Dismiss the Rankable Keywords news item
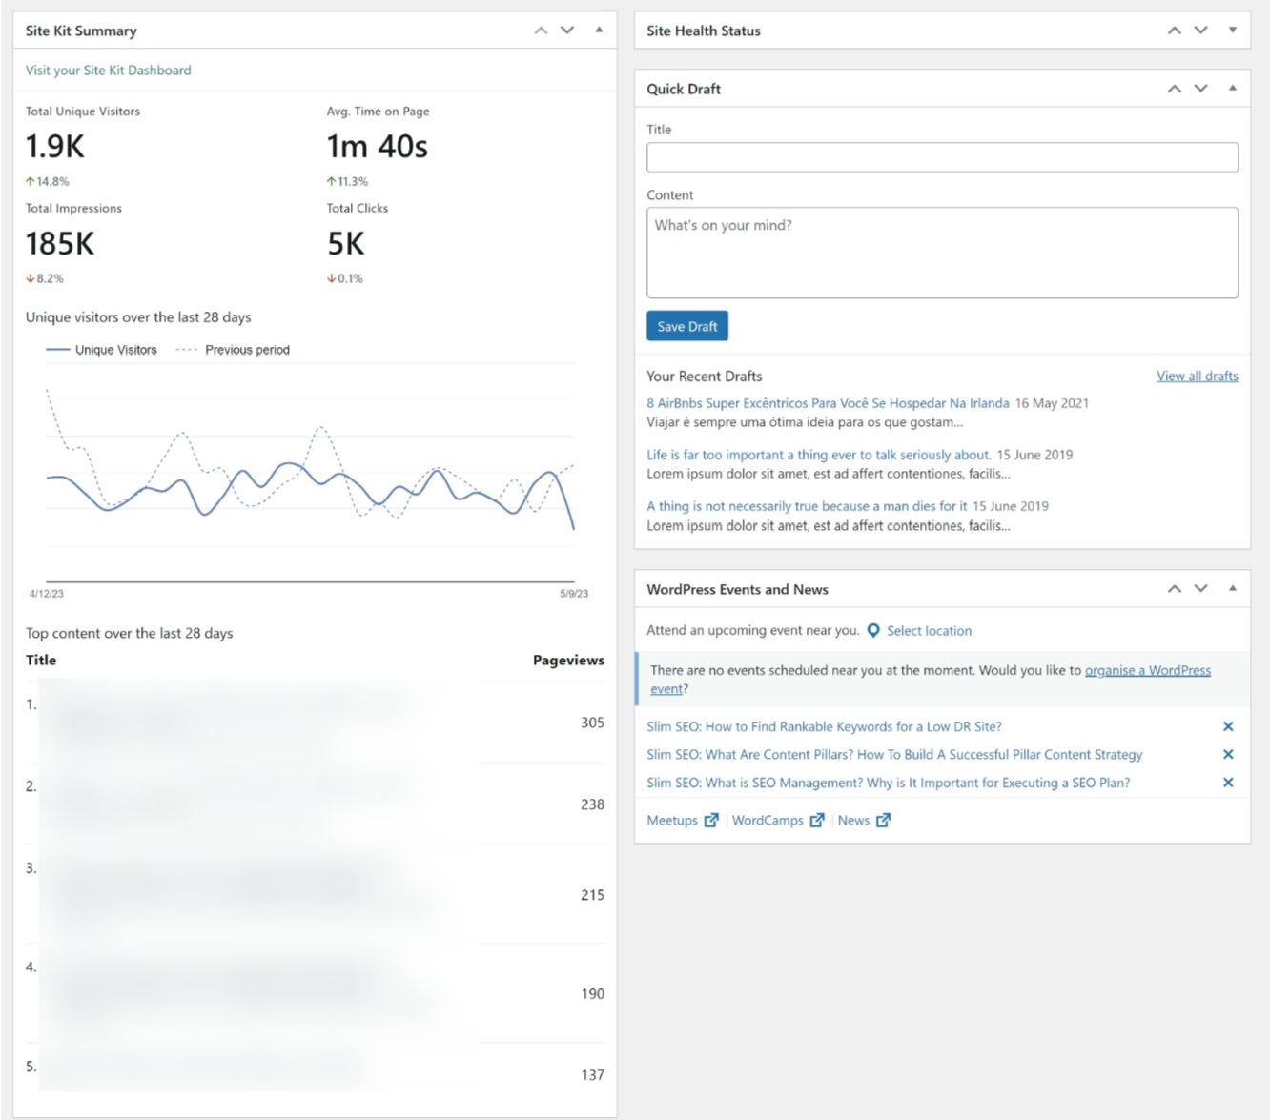The height and width of the screenshot is (1120, 1270). coord(1229,726)
